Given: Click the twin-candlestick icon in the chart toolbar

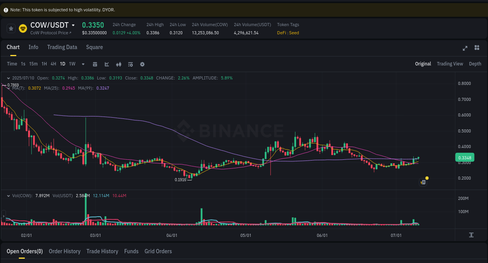Looking at the screenshot, I should 119,64.
